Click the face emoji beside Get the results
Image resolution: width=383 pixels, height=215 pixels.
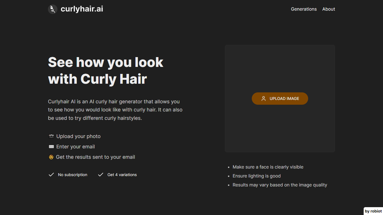pyautogui.click(x=51, y=157)
